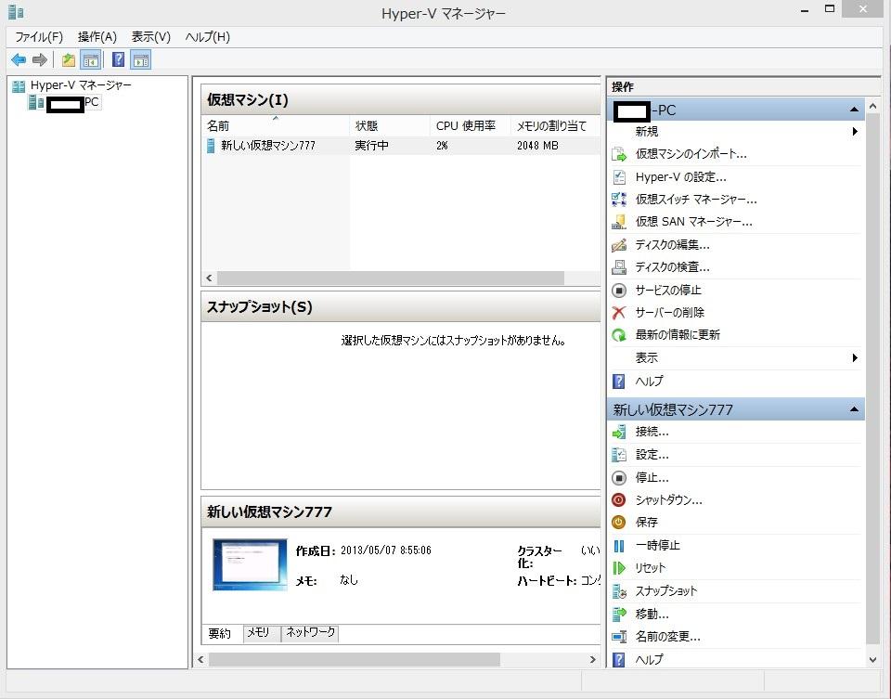The width and height of the screenshot is (891, 699).
Task: Click シャットダウン... action
Action: coord(669,500)
